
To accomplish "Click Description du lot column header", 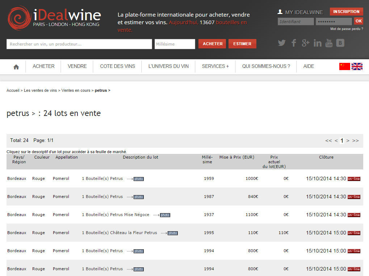I will (x=141, y=157).
